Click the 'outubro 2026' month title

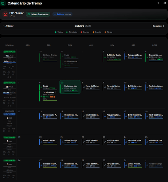pos(83,26)
